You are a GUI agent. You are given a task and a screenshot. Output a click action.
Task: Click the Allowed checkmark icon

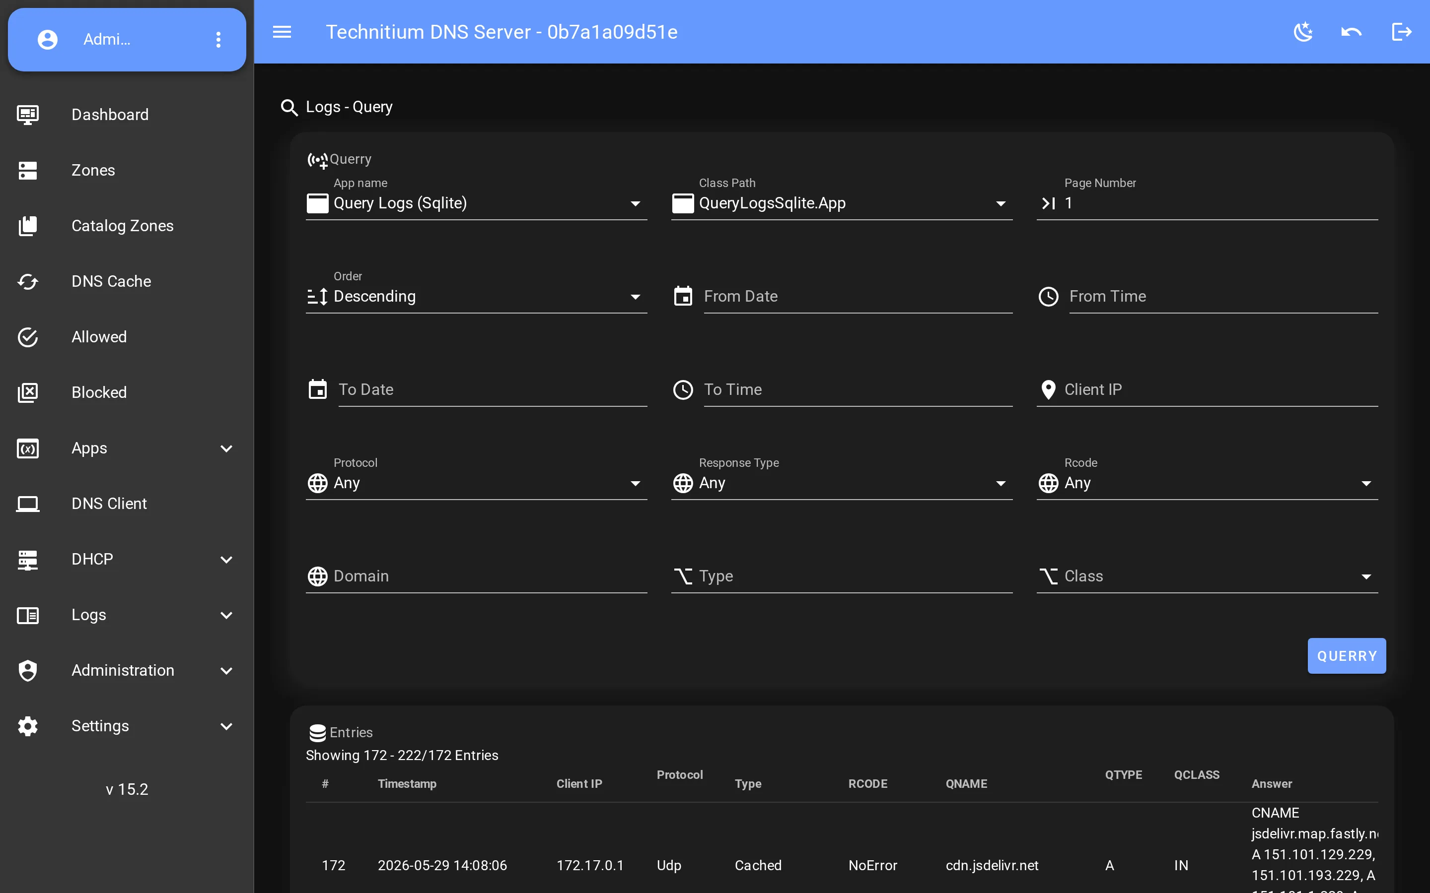coord(28,337)
